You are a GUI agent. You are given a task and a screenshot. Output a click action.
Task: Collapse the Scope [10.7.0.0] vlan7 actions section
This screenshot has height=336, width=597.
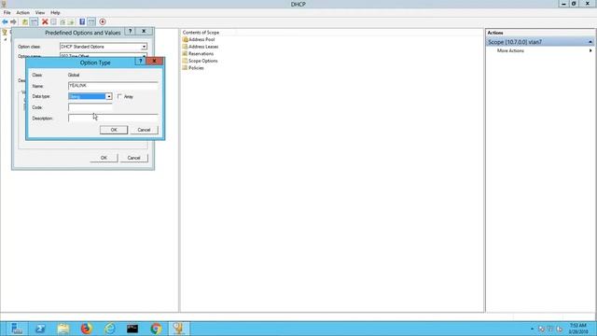pyautogui.click(x=590, y=42)
